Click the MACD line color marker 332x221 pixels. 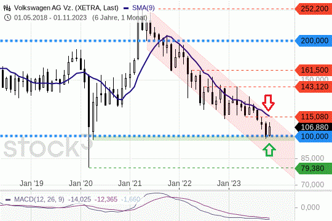(x=8, y=200)
